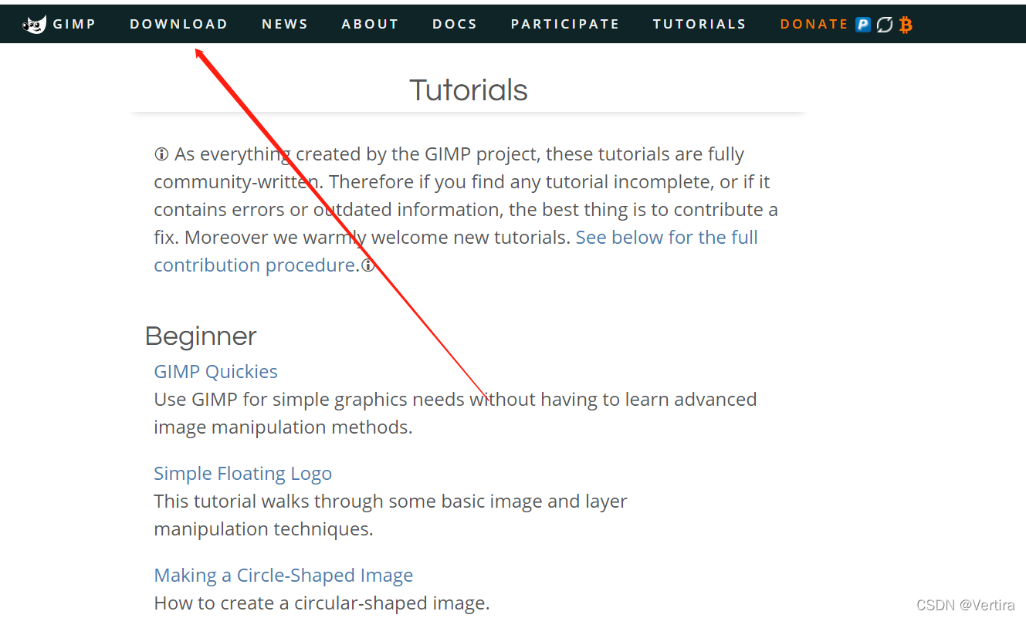This screenshot has width=1026, height=618.
Task: Click text 'How to create a circular-shaped image.'
Action: click(x=322, y=603)
